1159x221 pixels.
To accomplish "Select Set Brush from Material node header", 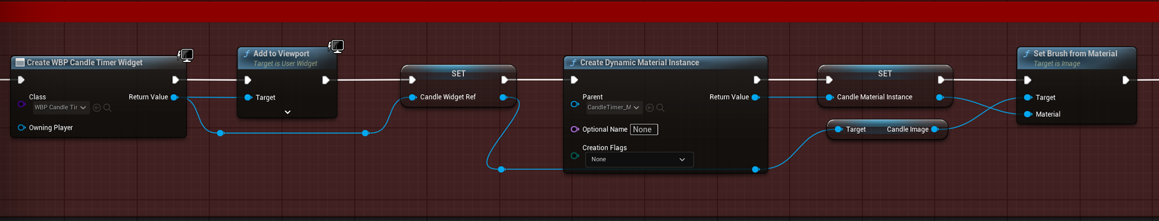I will click(1076, 58).
